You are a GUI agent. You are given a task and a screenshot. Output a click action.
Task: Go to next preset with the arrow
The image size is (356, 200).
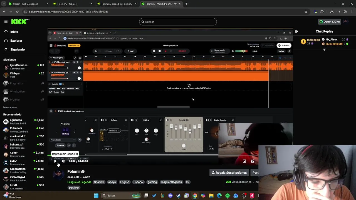[x=75, y=131]
